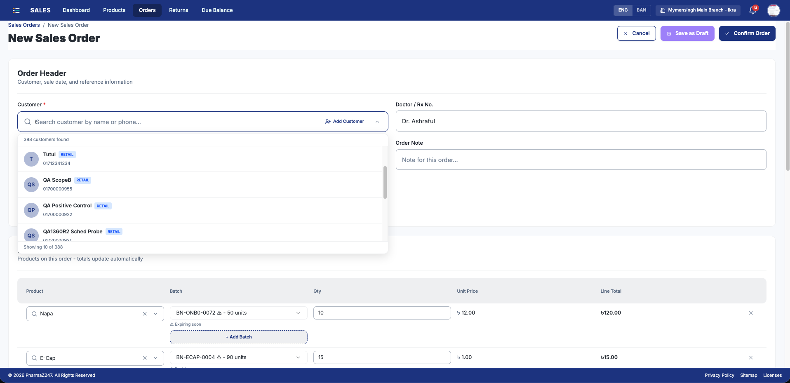
Task: Select the Orders tab
Action: (147, 10)
